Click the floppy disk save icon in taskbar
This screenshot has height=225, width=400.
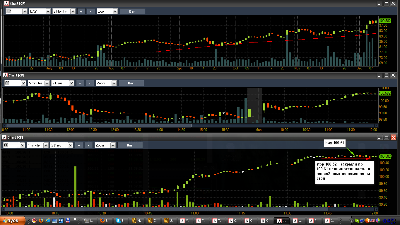point(68,220)
